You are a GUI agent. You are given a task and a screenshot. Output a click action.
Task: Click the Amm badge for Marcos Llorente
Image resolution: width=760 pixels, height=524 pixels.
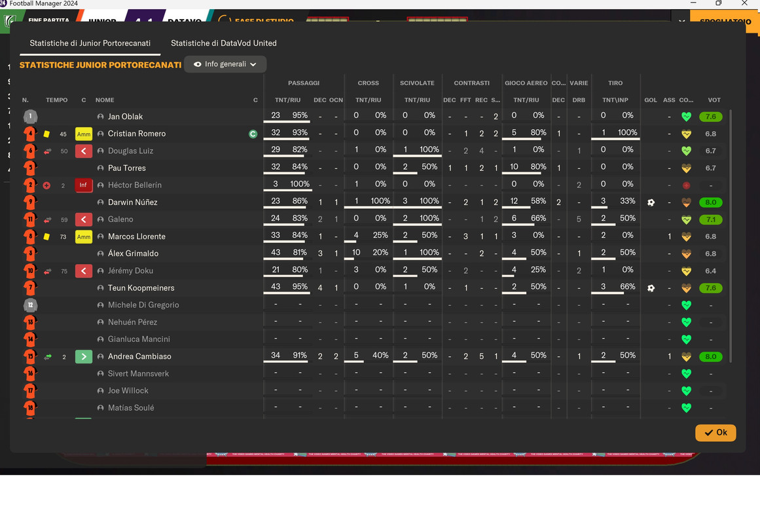coord(83,236)
